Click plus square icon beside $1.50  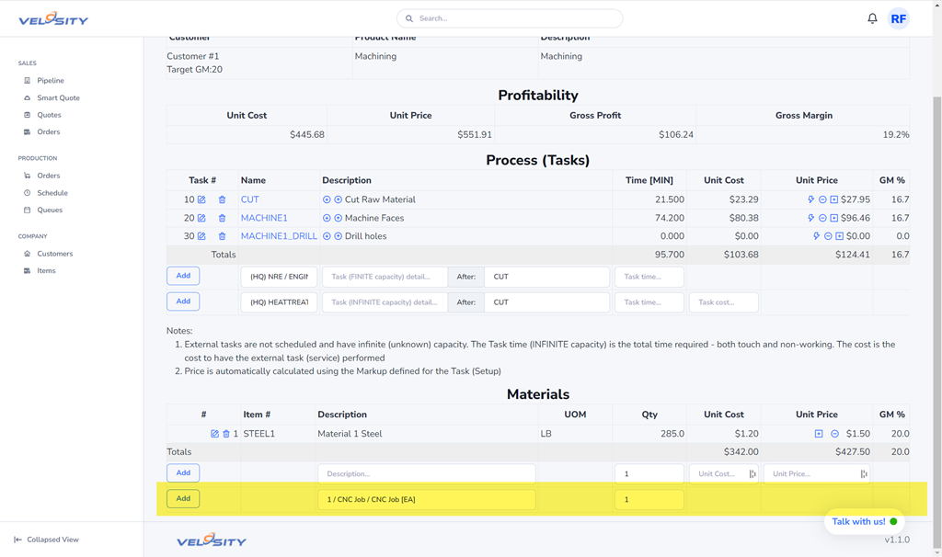pyautogui.click(x=818, y=434)
